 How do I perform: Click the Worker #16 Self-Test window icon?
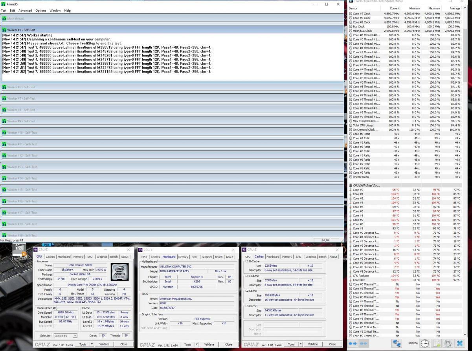[x=4, y=201]
